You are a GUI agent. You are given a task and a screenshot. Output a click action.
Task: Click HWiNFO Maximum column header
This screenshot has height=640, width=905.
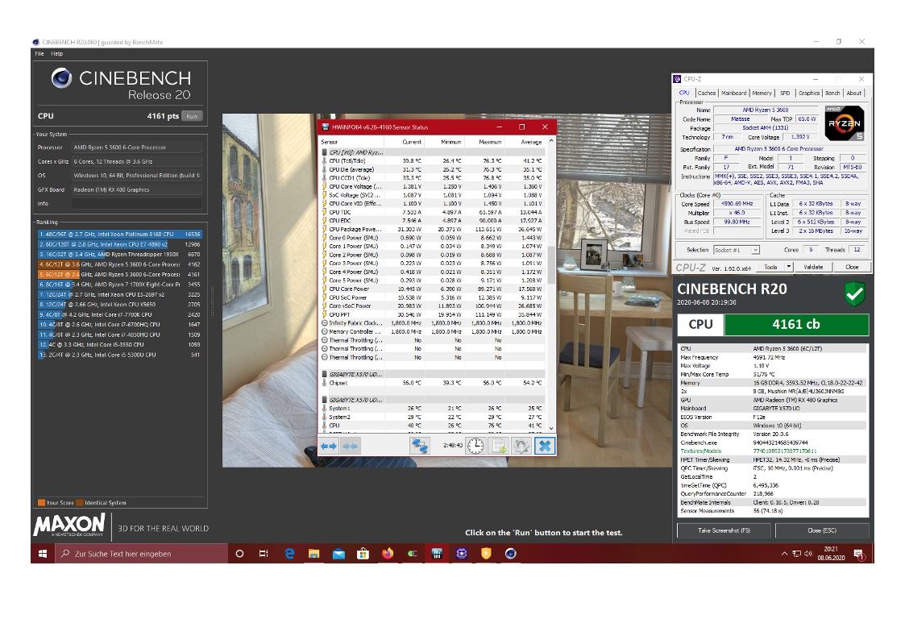pyautogui.click(x=483, y=141)
